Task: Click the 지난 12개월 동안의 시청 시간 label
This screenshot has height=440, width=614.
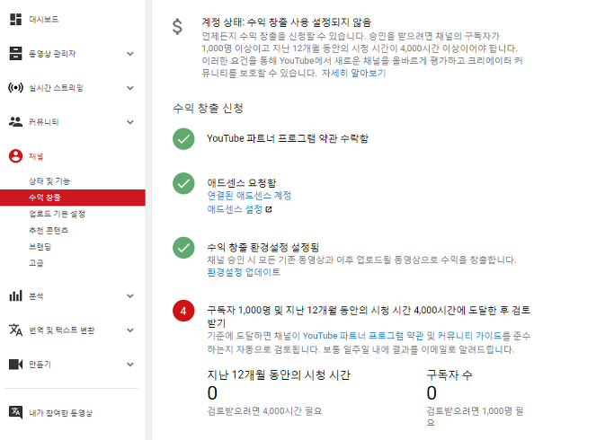Action: [279, 375]
